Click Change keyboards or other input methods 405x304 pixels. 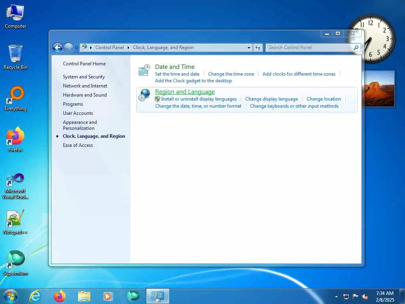[294, 106]
